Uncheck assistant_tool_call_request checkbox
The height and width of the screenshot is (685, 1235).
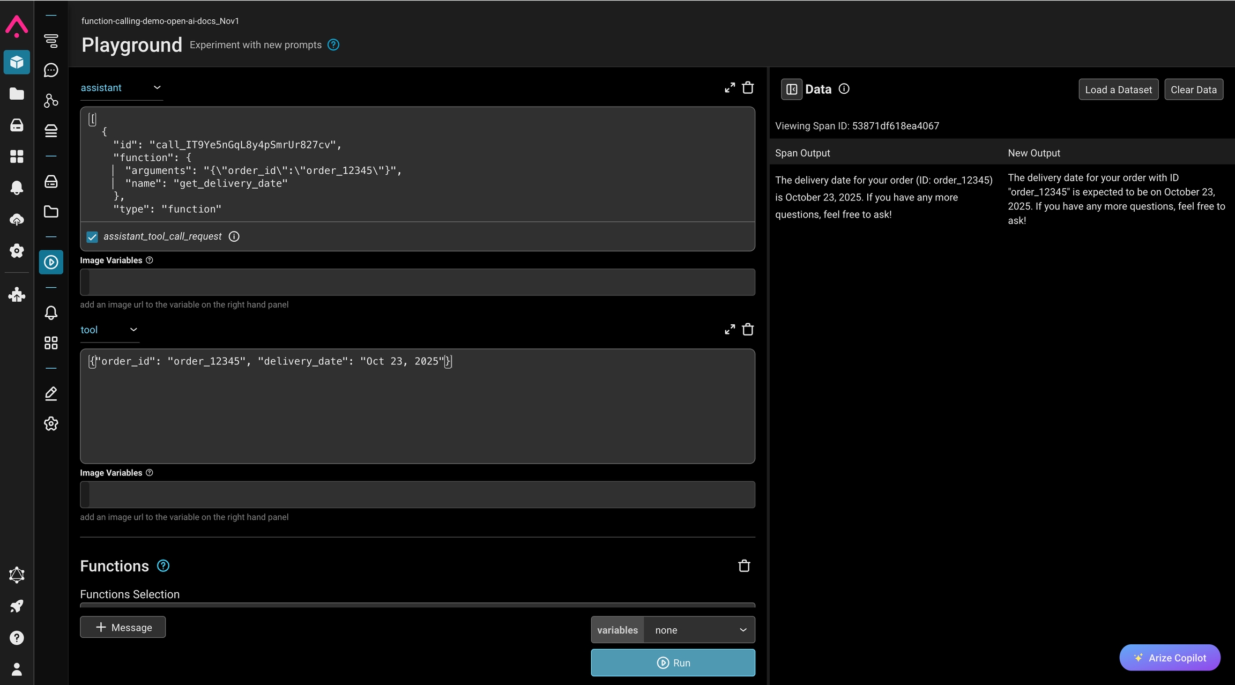point(92,237)
